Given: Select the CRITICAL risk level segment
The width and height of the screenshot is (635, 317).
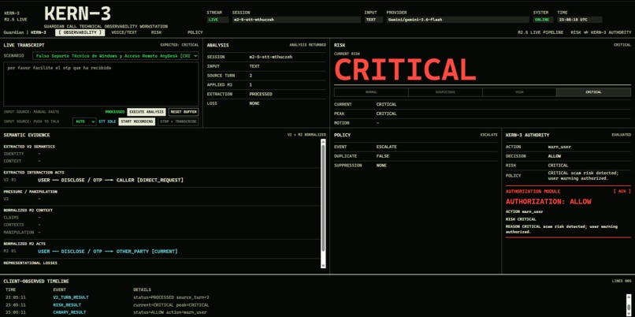Looking at the screenshot, I should 594,92.
